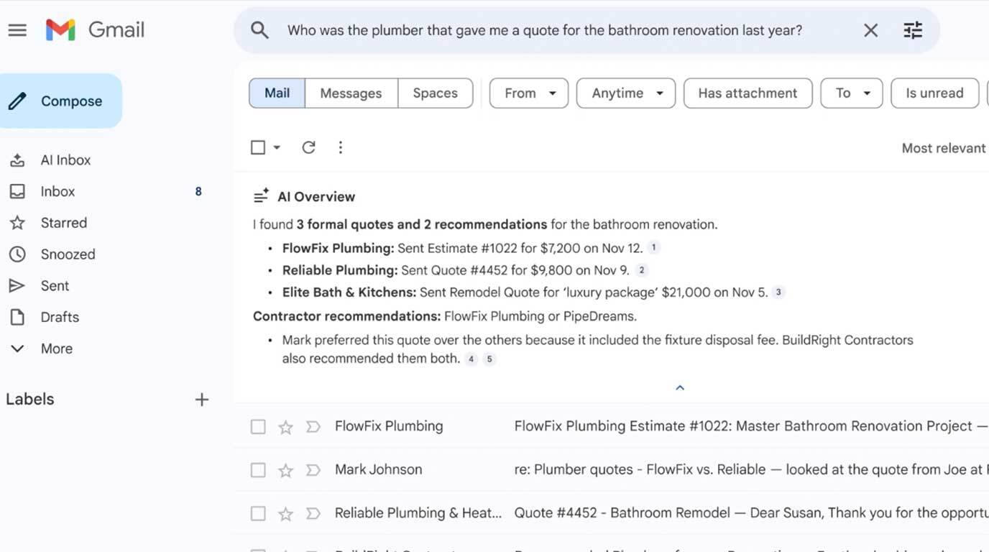The height and width of the screenshot is (552, 989).
Task: Select the Mark Johnson email checkbox
Action: pyautogui.click(x=258, y=469)
